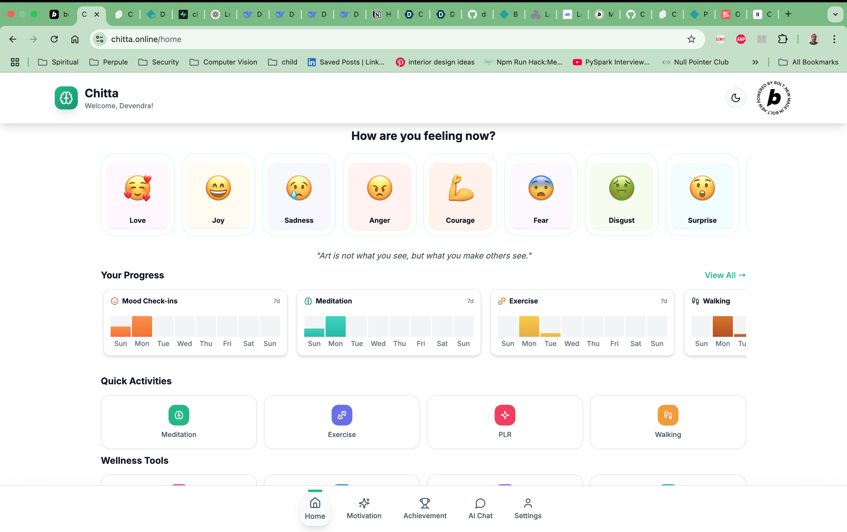This screenshot has width=847, height=532.
Task: Select the Courage emotion card
Action: pos(460,195)
